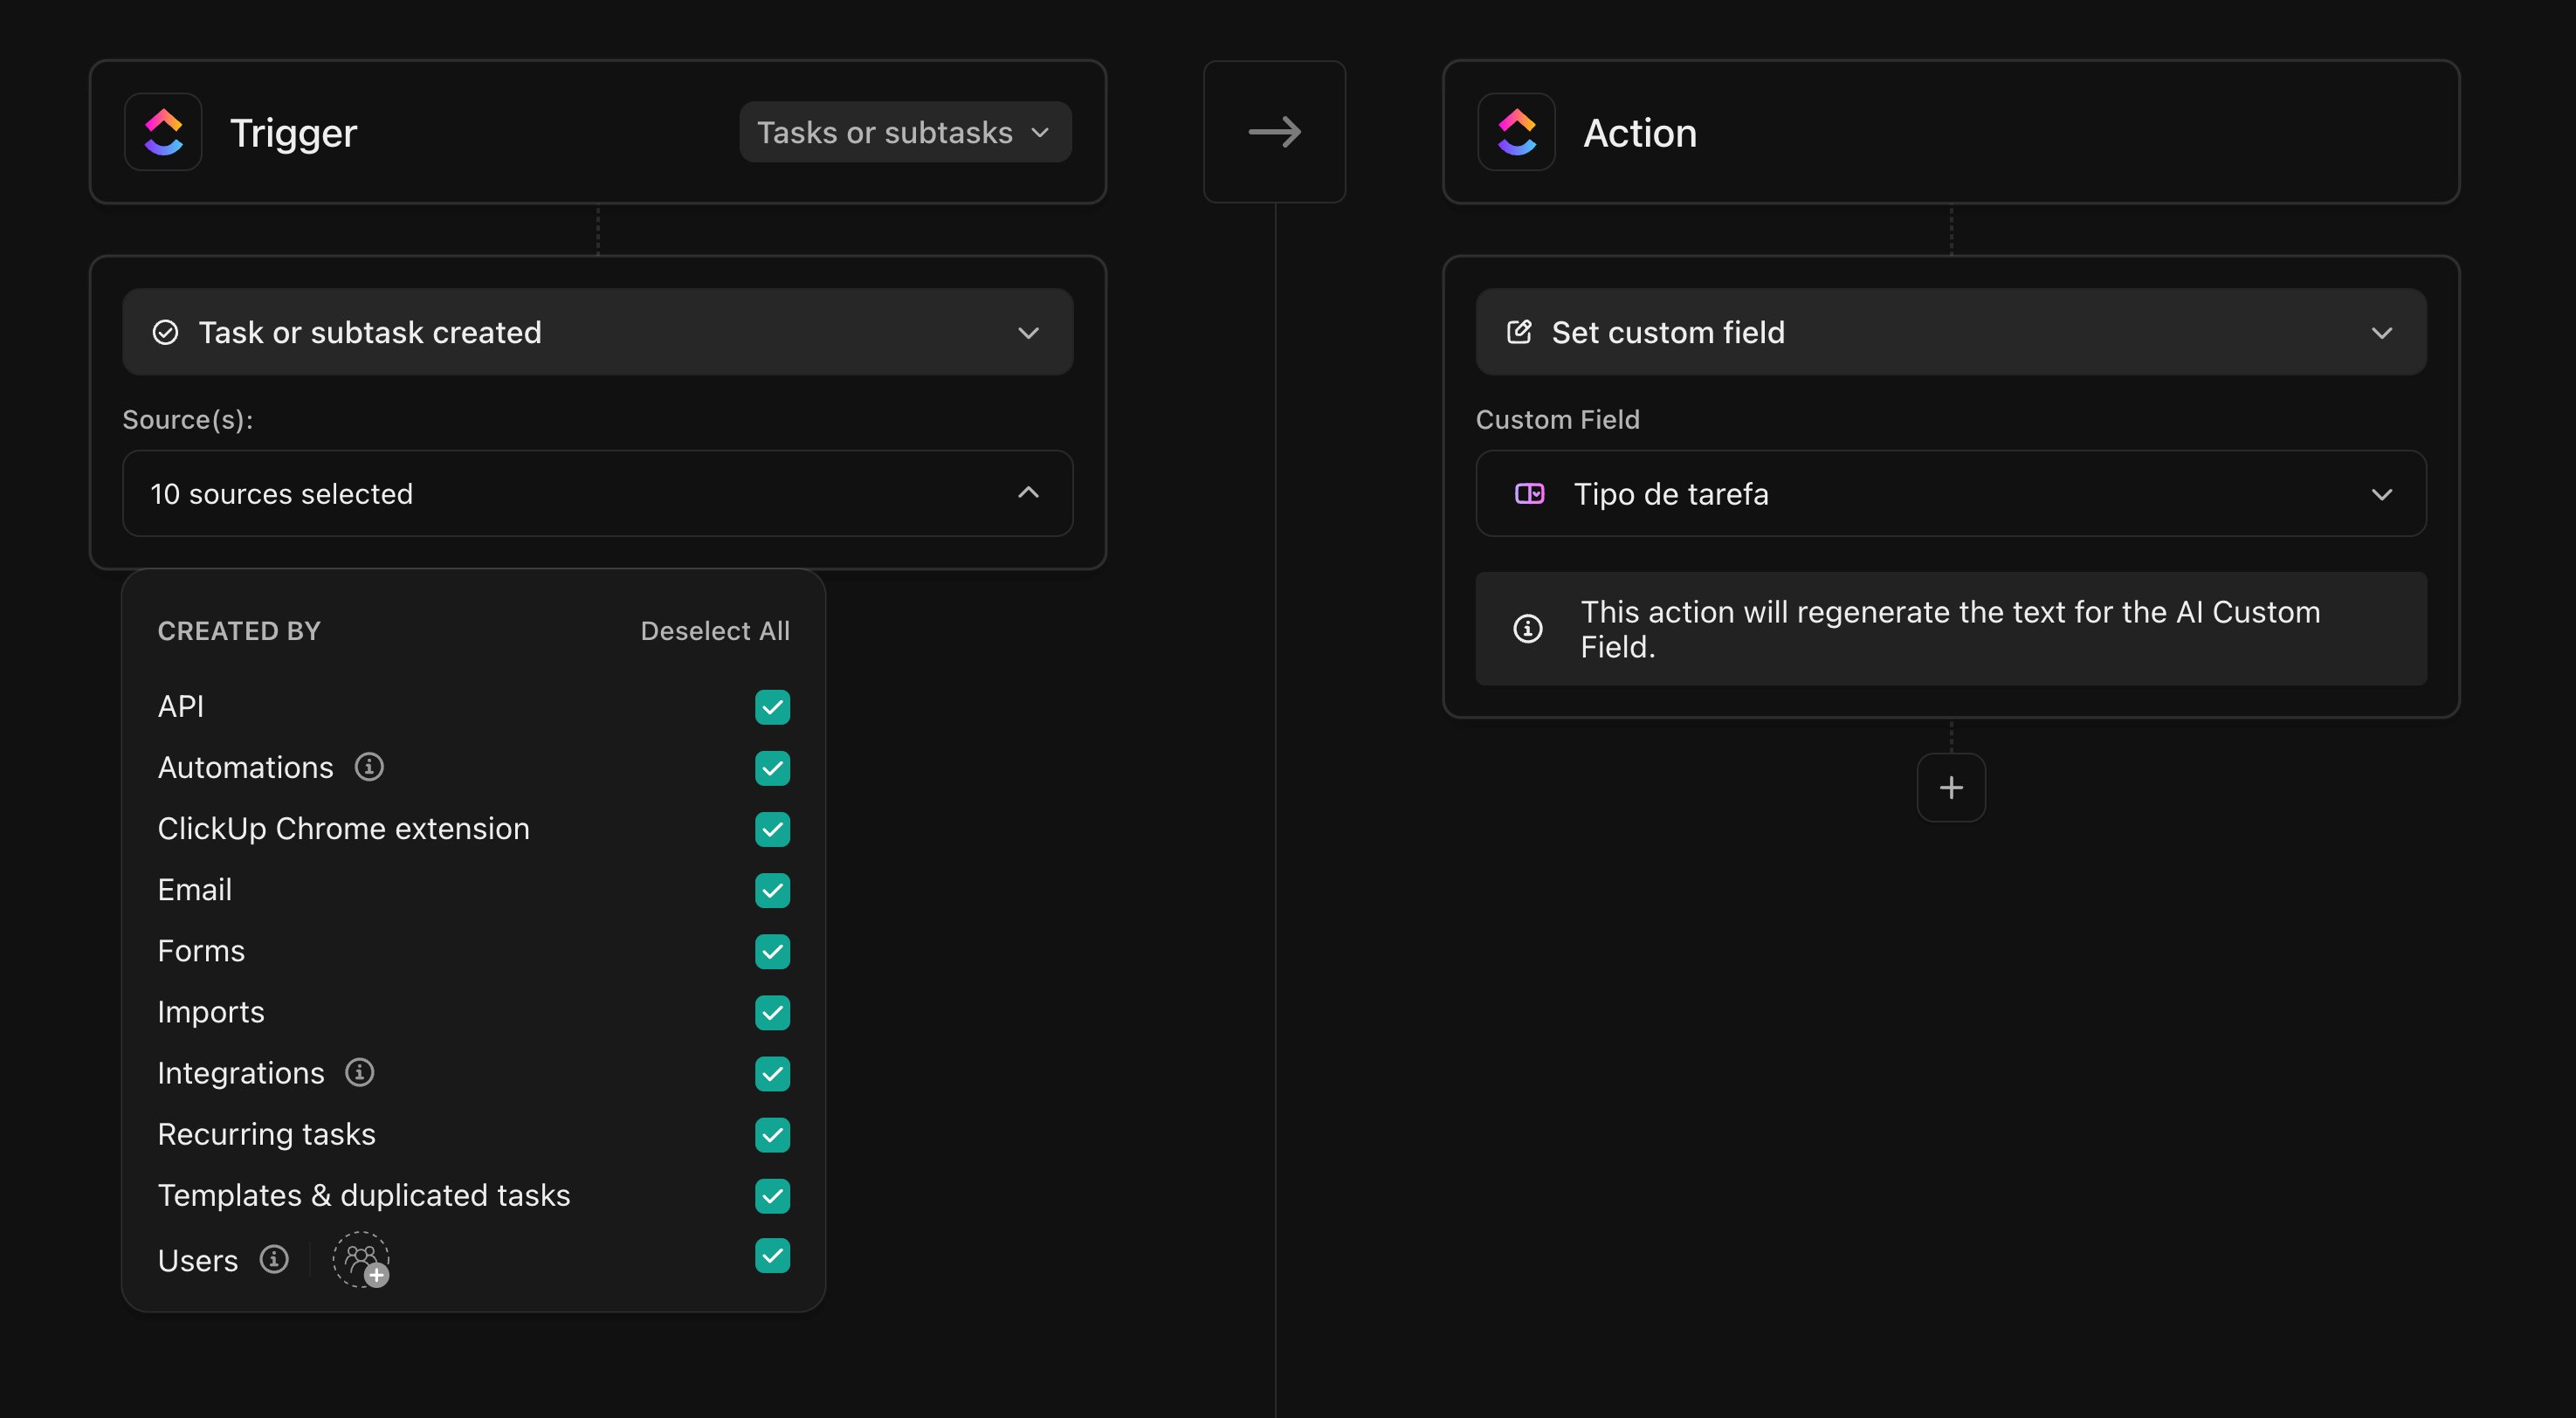Open the Tasks or subtasks dropdown
The image size is (2576, 1418).
(x=905, y=132)
